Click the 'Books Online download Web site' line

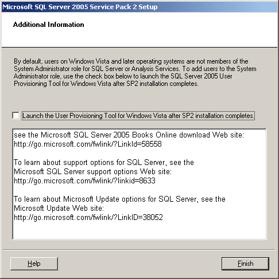pos(129,135)
